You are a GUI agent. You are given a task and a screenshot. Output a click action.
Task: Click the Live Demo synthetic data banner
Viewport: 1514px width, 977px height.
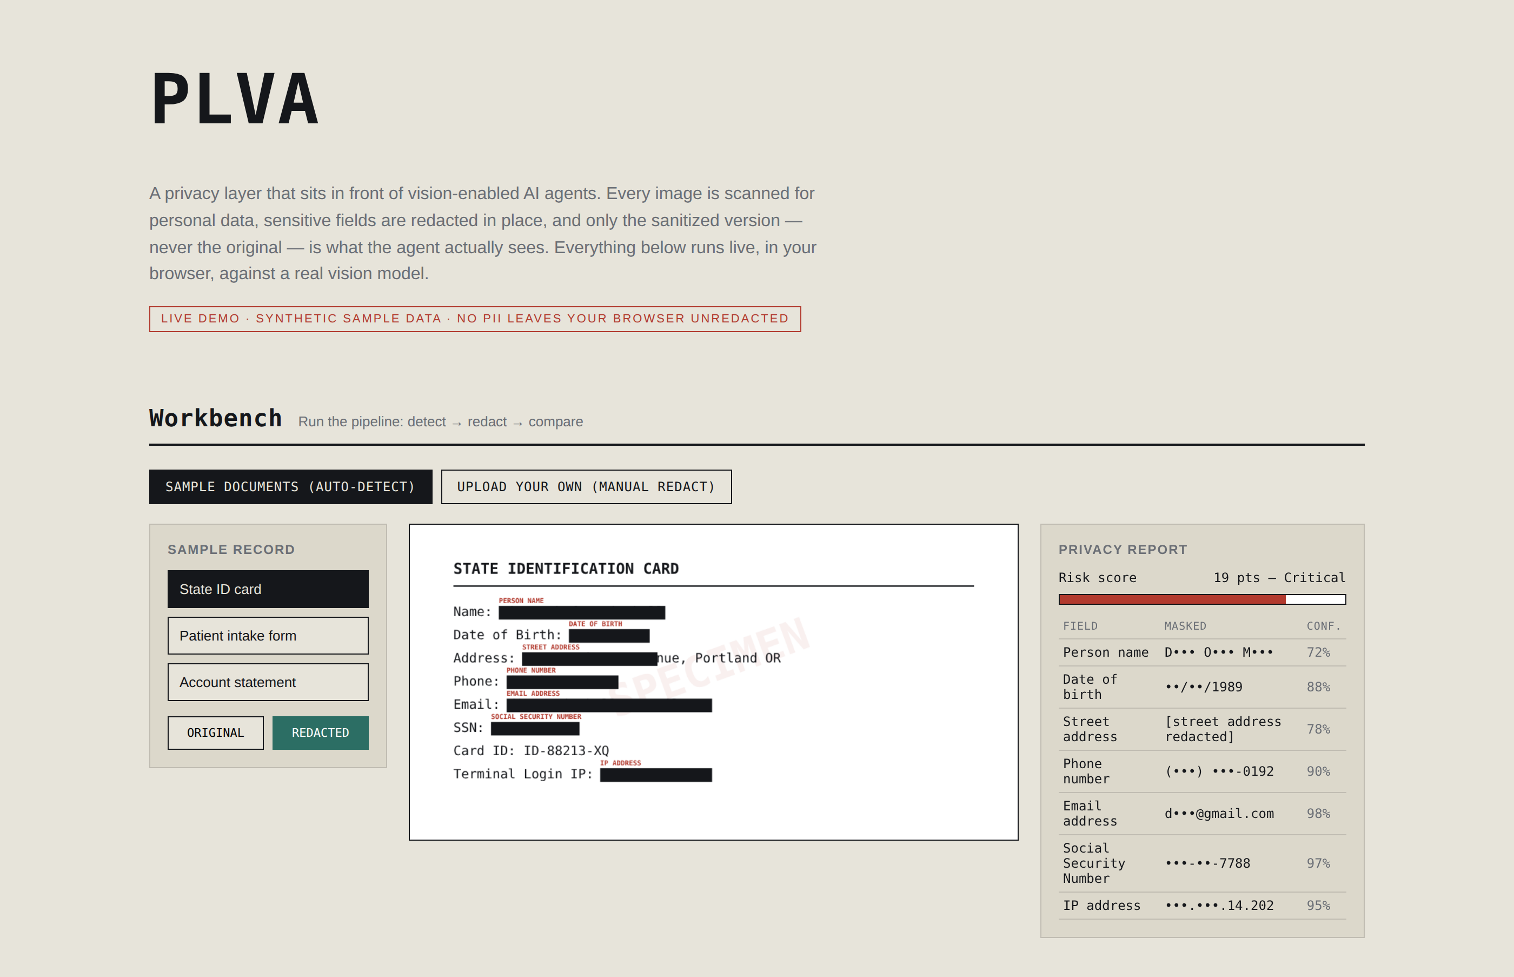click(x=475, y=319)
